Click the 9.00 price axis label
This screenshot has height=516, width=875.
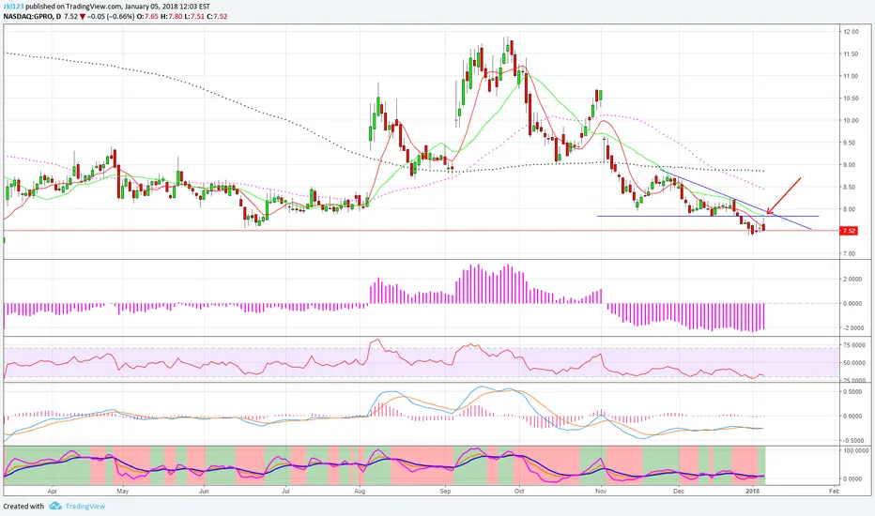pyautogui.click(x=851, y=165)
